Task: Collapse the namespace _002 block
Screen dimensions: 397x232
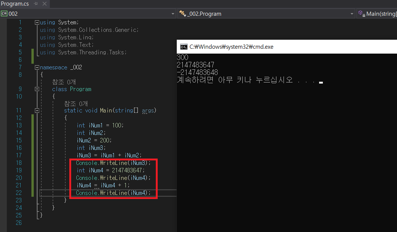Action: tap(37, 67)
